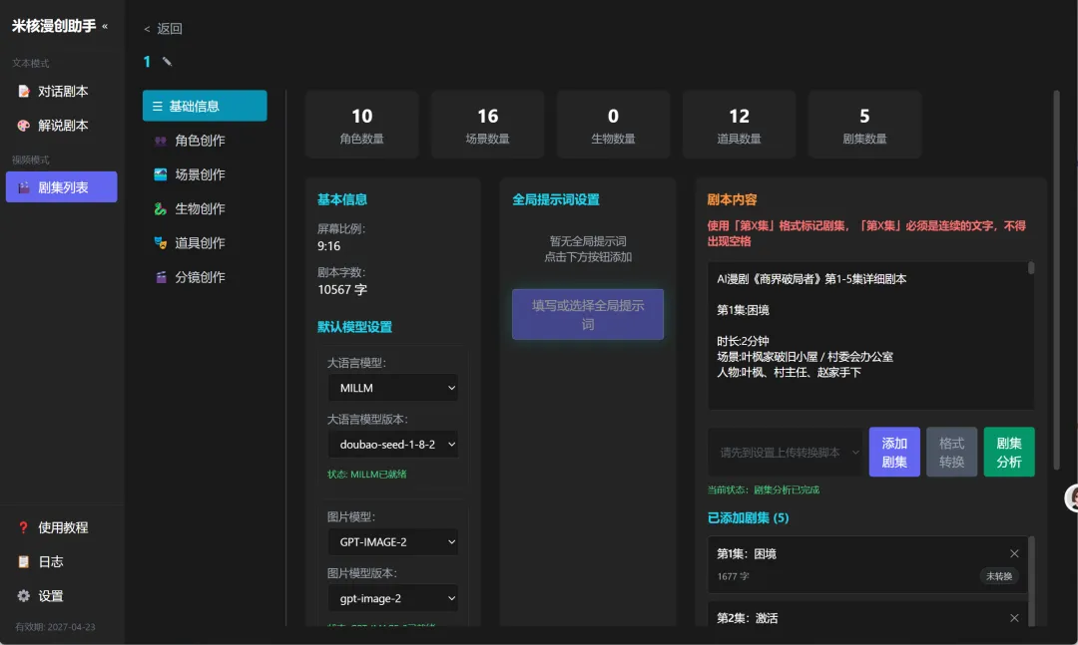Click the 剧集列表 clapperboard icon
This screenshot has width=1078, height=645.
24,187
